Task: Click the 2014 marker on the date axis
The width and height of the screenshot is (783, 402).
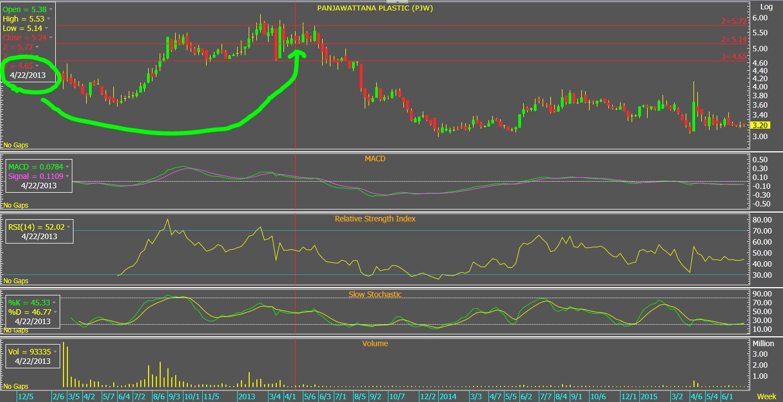Action: [448, 396]
